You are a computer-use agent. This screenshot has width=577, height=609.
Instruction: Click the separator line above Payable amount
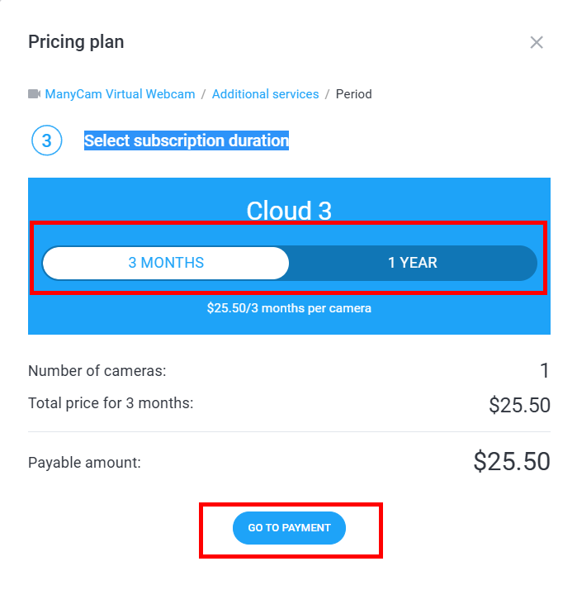[289, 431]
